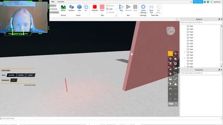Screen dimensions: 223x125
Task: Click the Explorer scrollbar down arrow
Action: (x=222, y=66)
